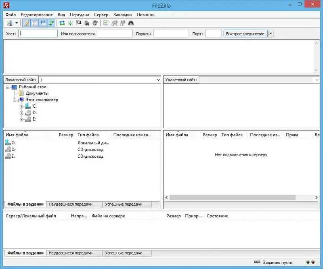The height and width of the screenshot is (269, 323).
Task: Toggle the local directory tree view
Action: 34,23
